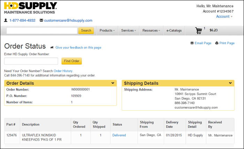Viewport: 244px width, 149px height.
Task: Click the Part # column header
Action: click(x=11, y=124)
